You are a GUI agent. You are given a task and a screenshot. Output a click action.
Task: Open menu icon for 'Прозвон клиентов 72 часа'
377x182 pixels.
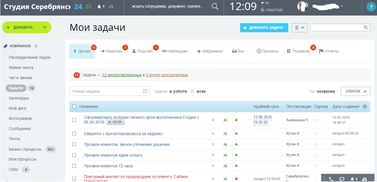click(213, 166)
